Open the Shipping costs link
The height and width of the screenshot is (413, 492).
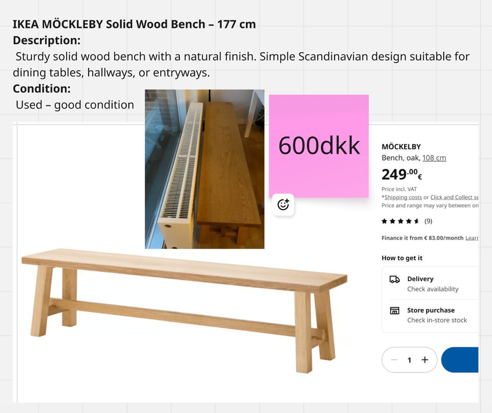pyautogui.click(x=403, y=197)
